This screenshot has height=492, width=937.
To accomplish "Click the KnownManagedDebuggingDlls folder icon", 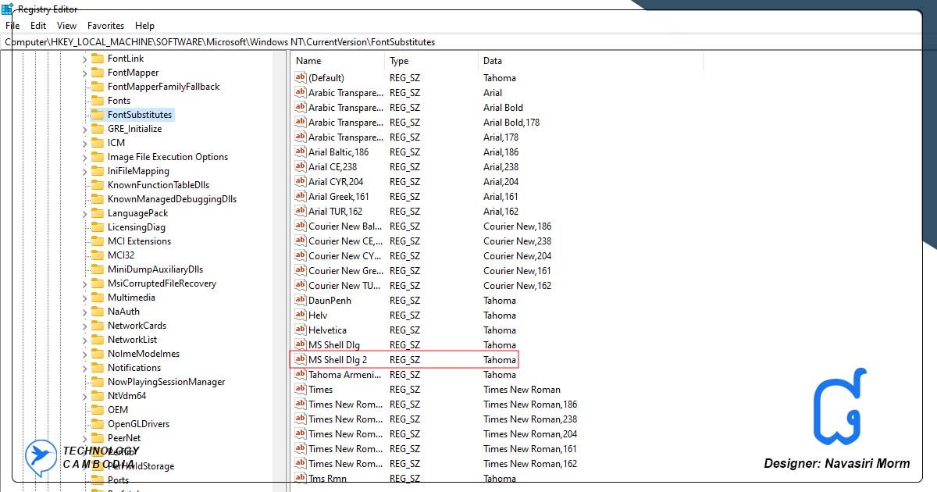I will 98,199.
